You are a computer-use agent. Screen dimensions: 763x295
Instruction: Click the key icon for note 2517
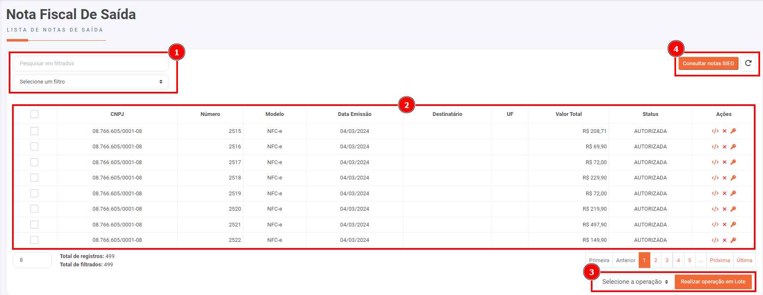733,162
